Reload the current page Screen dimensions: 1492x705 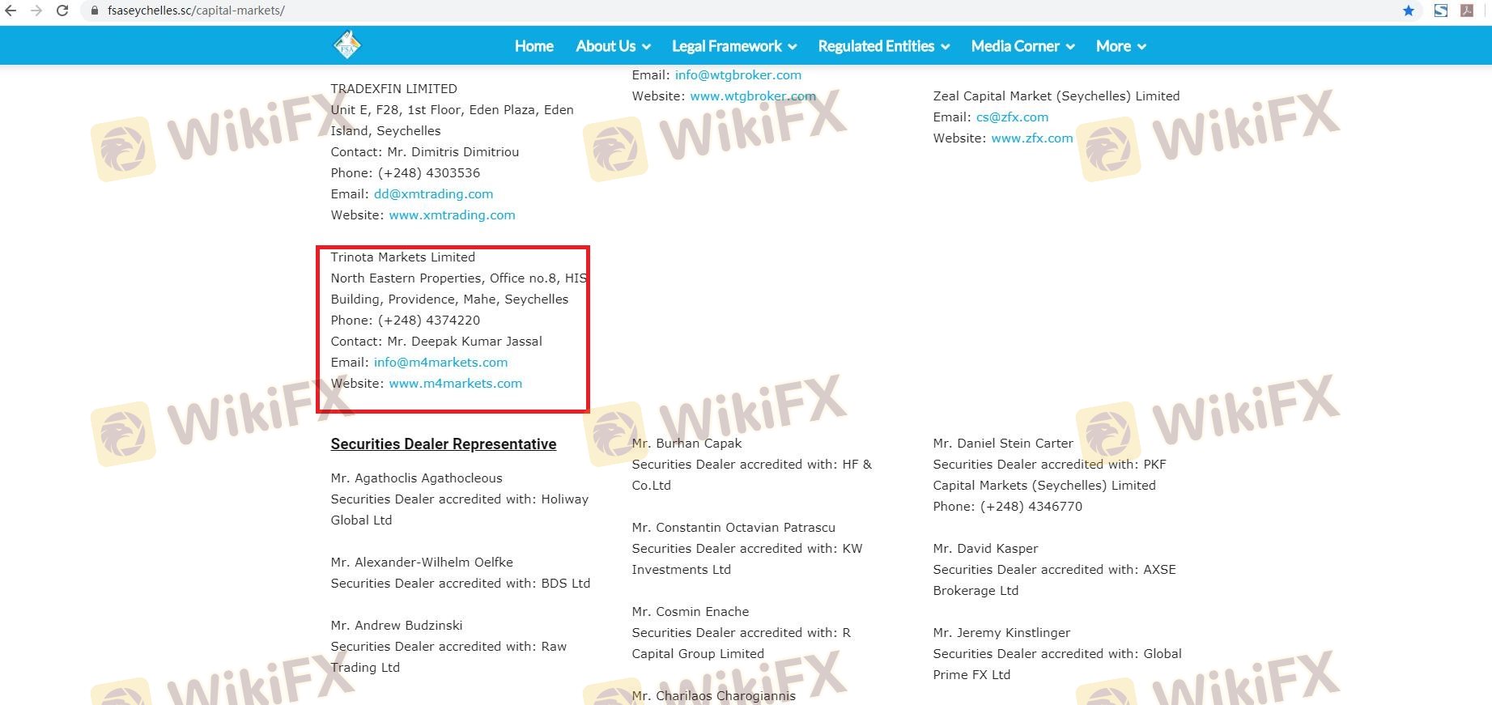pyautogui.click(x=62, y=11)
